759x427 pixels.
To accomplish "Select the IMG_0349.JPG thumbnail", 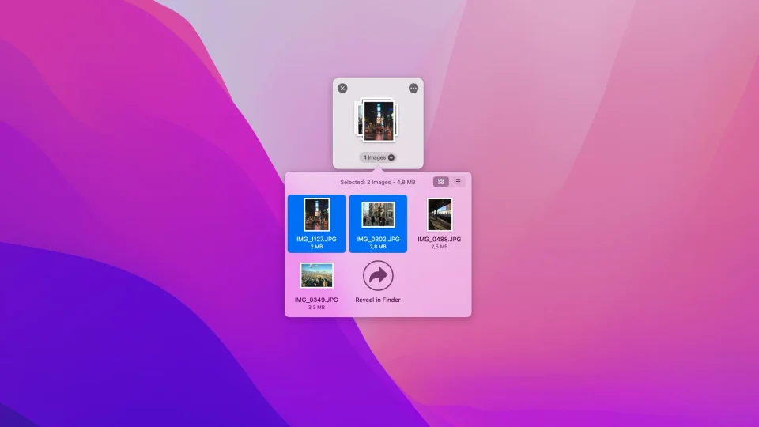I will [316, 275].
